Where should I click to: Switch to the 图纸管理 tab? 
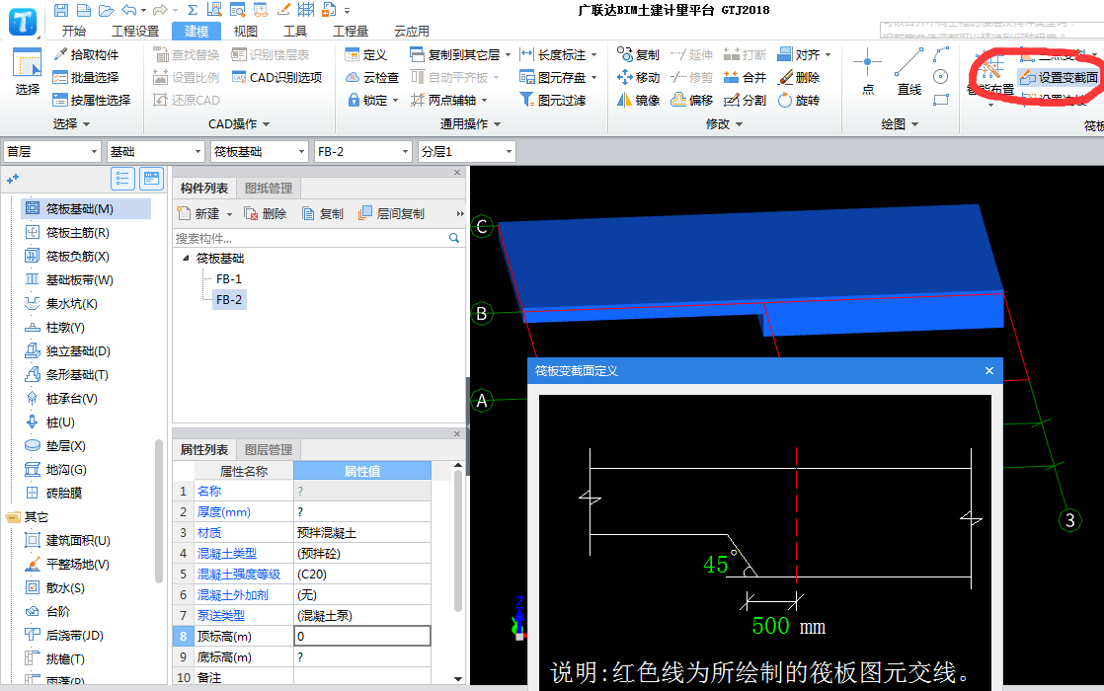coord(269,188)
